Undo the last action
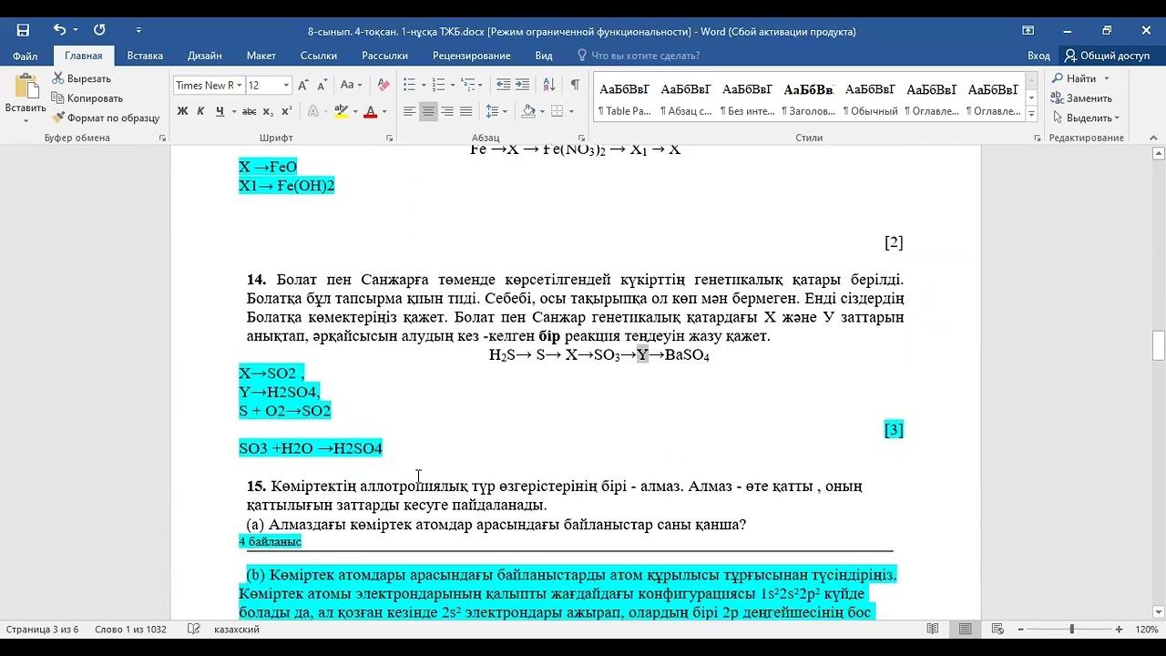Screen dimensions: 1166x656 tap(59, 30)
